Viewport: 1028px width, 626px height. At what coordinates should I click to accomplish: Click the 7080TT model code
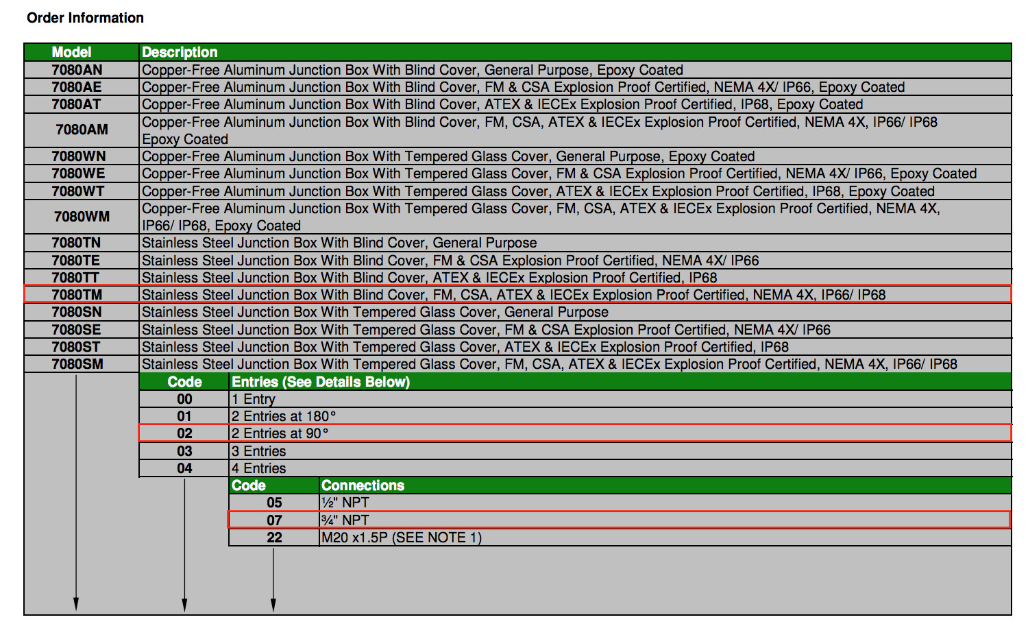75,278
